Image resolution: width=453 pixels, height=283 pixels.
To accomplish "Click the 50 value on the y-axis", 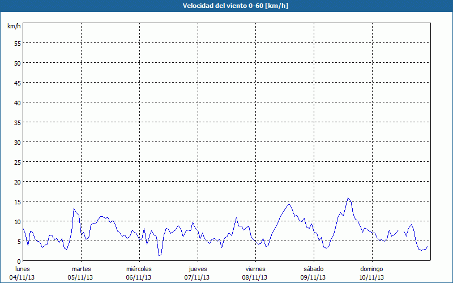I will point(17,63).
